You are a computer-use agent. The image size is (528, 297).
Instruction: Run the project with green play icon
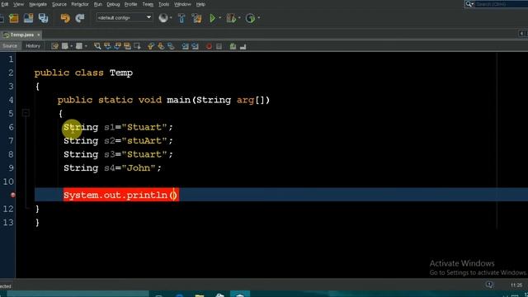pos(213,18)
